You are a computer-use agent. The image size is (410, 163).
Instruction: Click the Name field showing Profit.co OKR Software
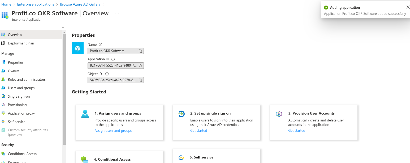[116, 51]
